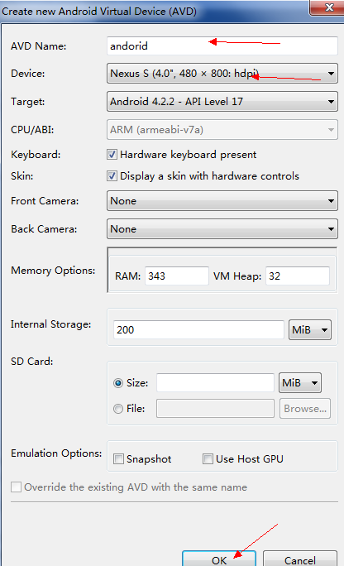Image resolution: width=344 pixels, height=566 pixels.
Task: Click the Cancel button
Action: point(300,559)
